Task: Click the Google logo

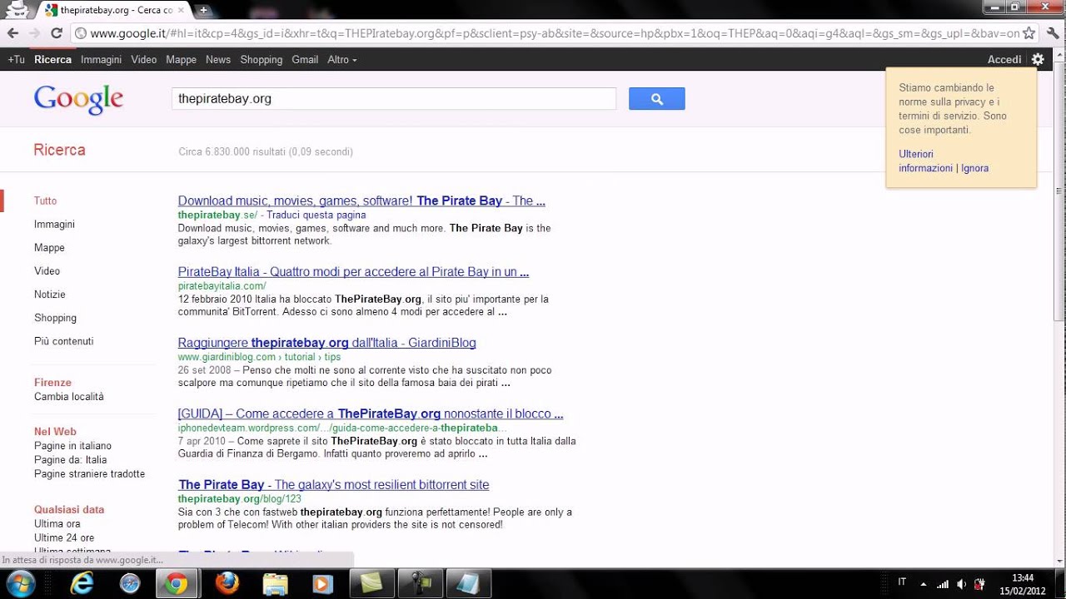Action: 78,99
